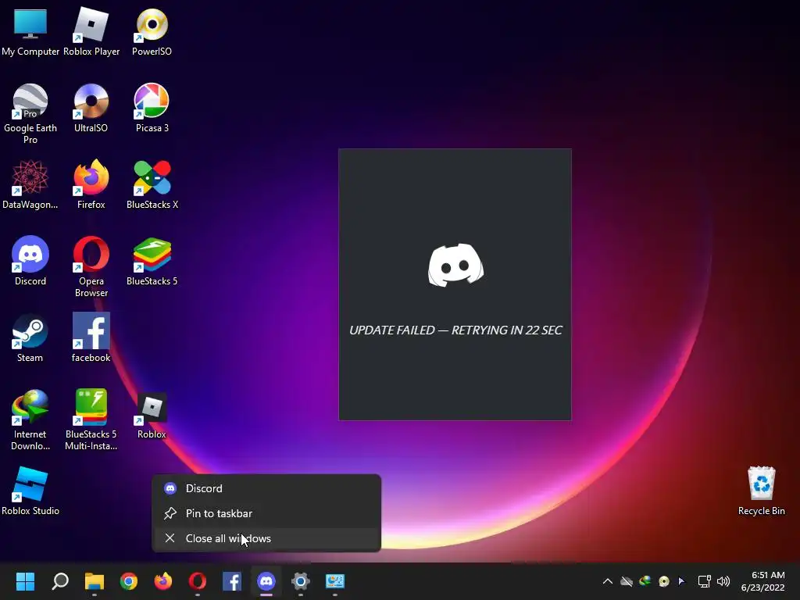Select BlueStacks 5 Multi-Instance shortcut
The height and width of the screenshot is (600, 800).
click(91, 420)
